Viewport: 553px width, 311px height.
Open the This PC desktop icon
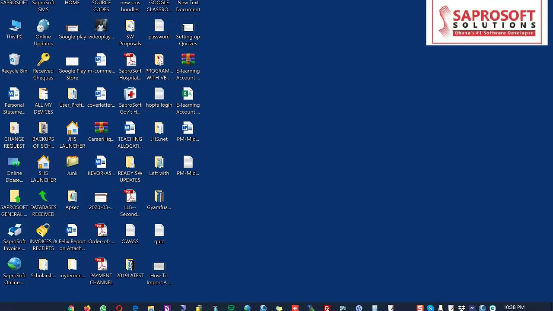point(14,30)
